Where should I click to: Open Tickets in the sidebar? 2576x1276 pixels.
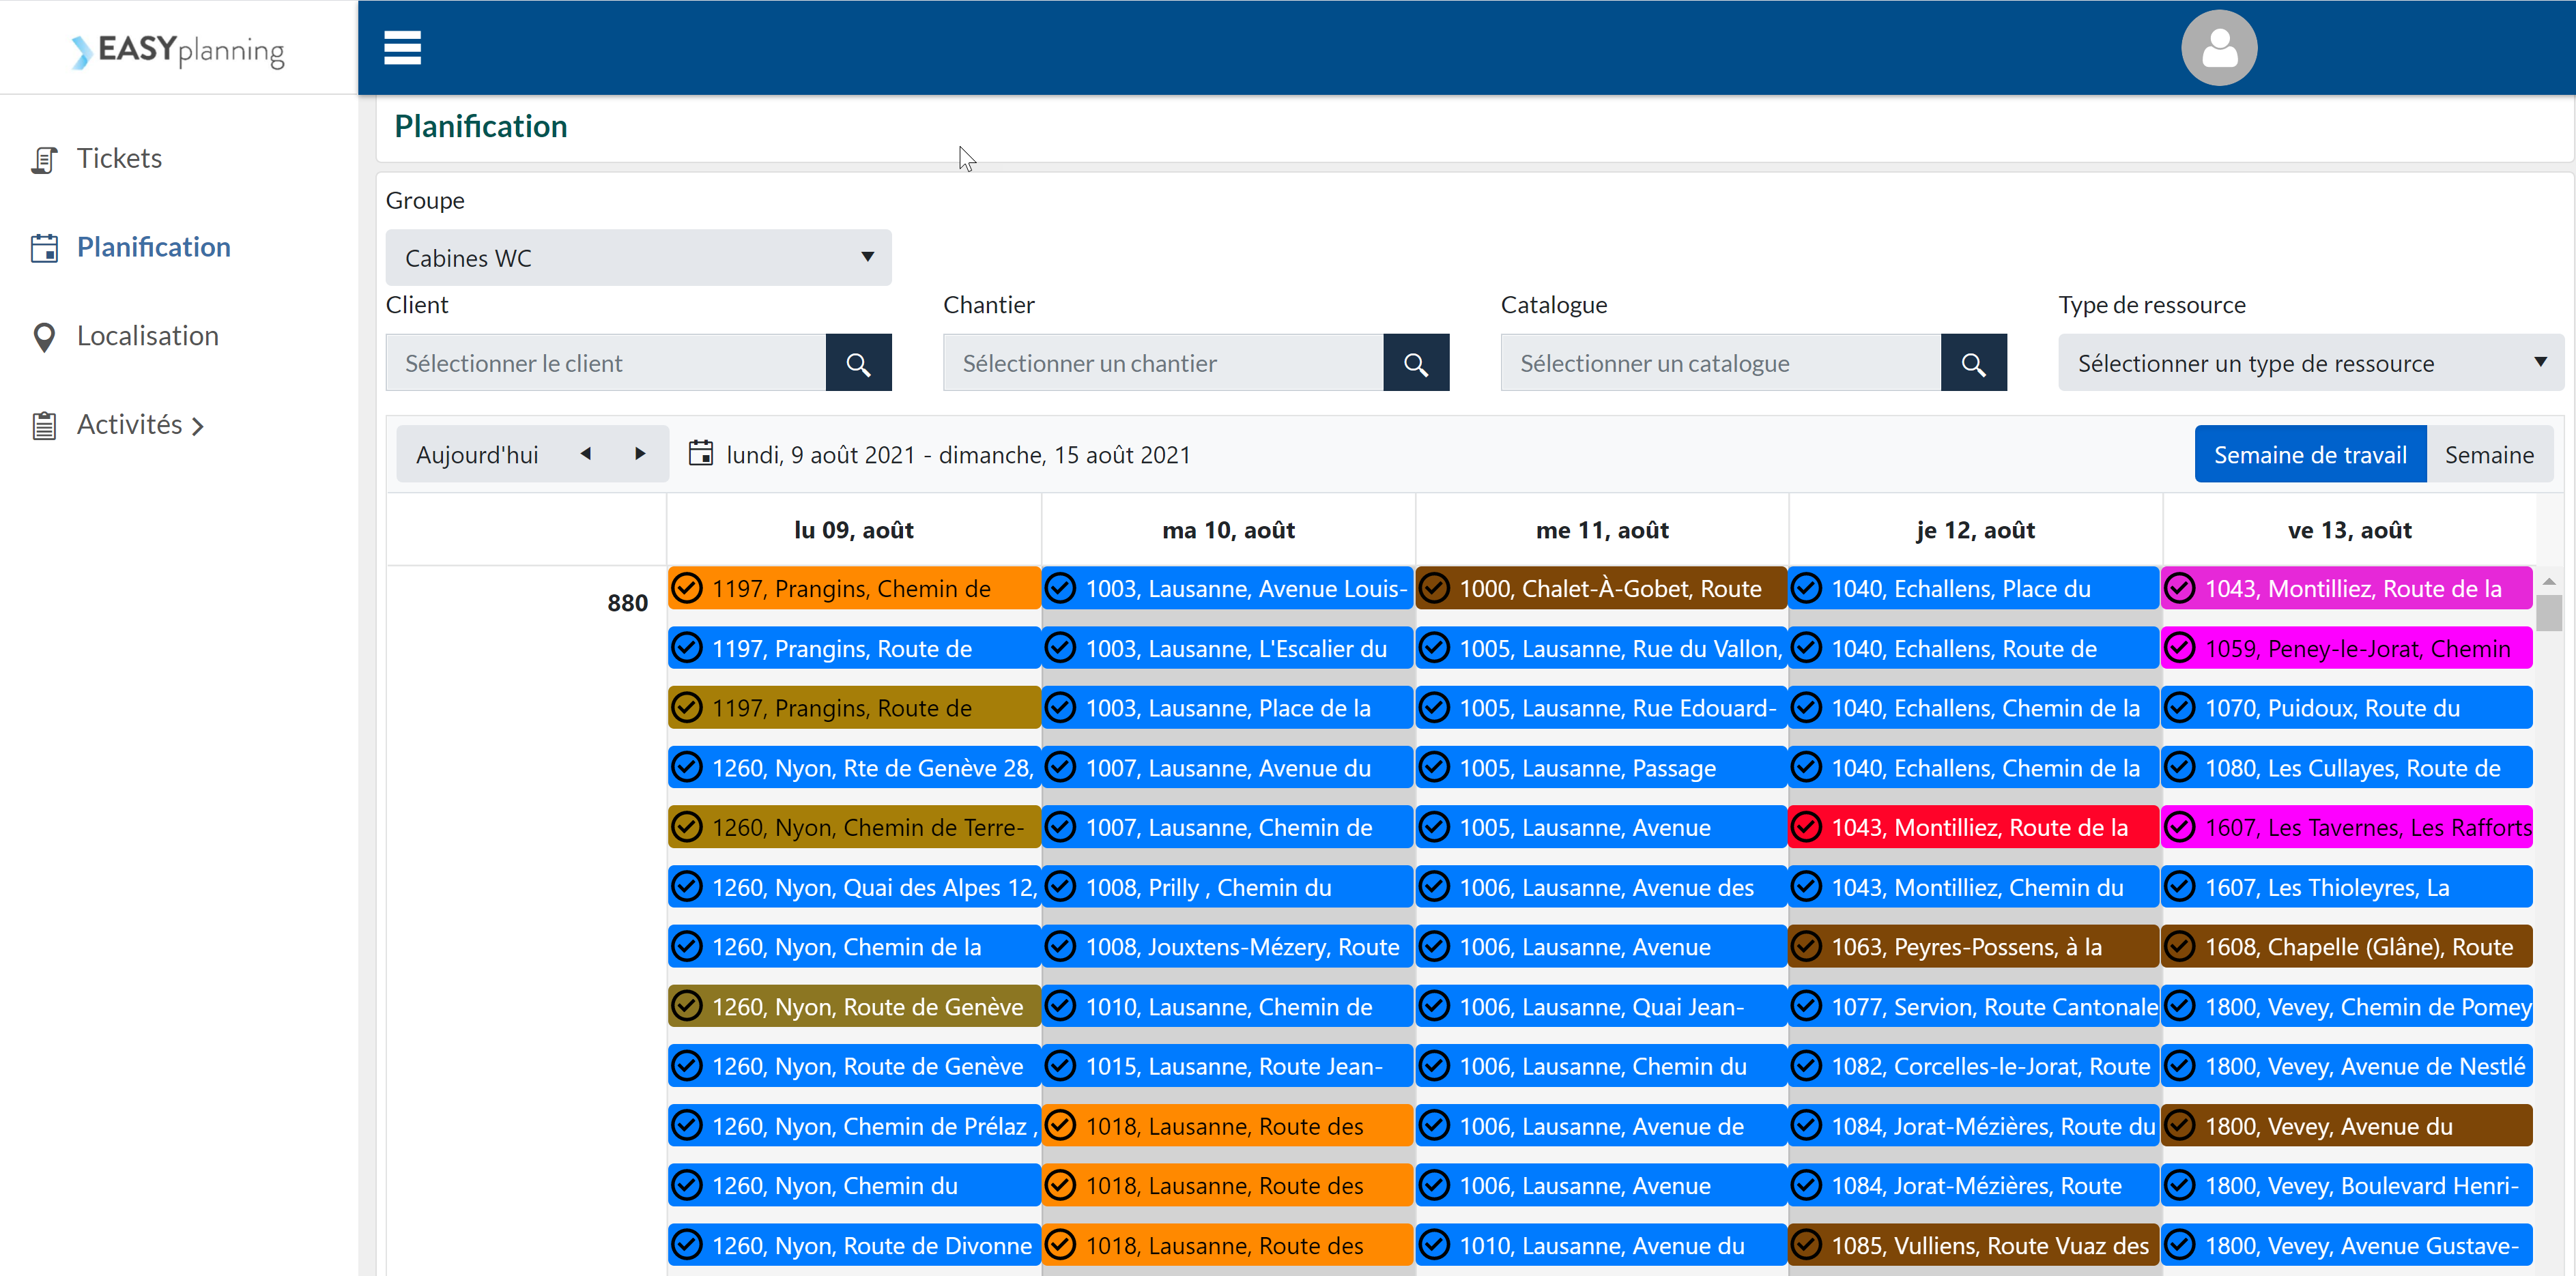119,158
